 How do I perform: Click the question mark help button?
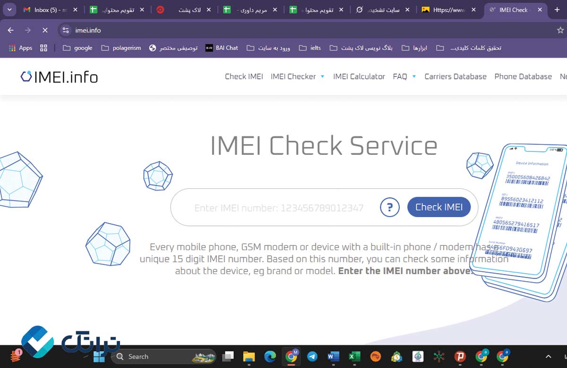(390, 207)
